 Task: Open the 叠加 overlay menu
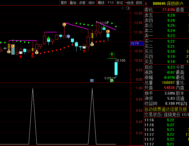[x=73, y=3]
